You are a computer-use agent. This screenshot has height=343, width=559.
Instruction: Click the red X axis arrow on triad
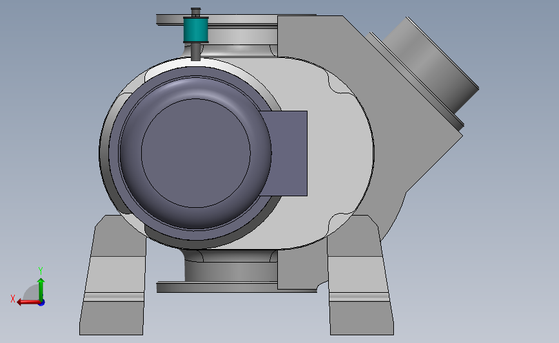[28, 302]
